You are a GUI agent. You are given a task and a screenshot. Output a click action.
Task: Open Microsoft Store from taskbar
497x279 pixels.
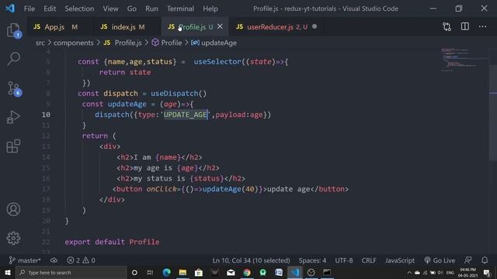pos(199,272)
